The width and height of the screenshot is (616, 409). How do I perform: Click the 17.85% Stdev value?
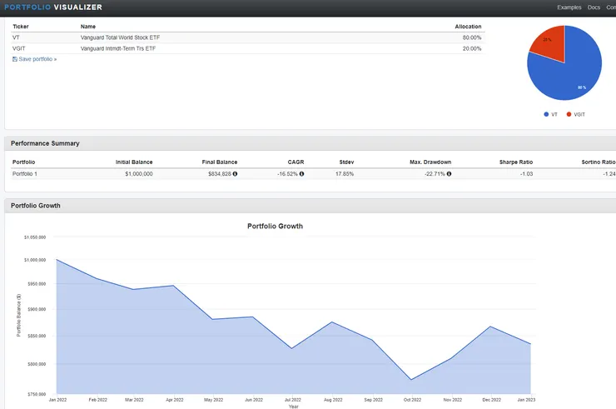click(345, 173)
